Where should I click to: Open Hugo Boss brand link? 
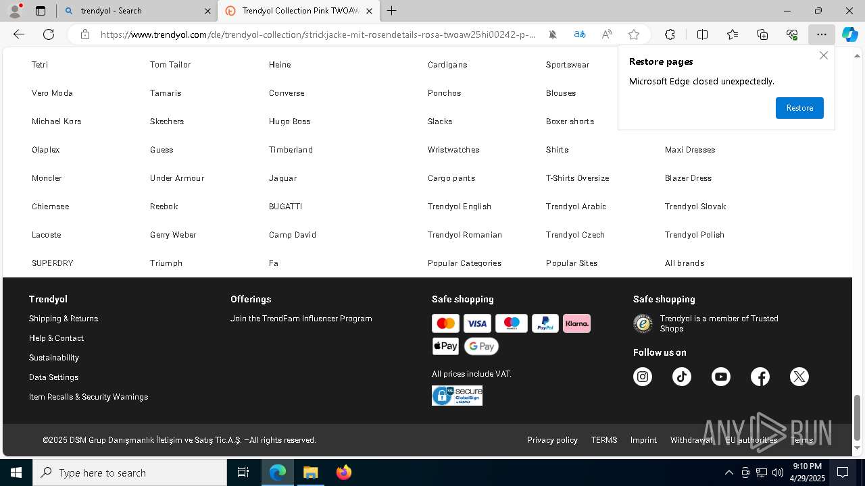(289, 122)
